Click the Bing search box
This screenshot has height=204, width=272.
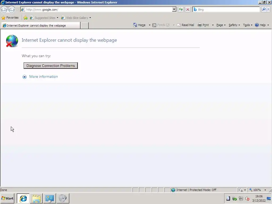click(x=226, y=10)
